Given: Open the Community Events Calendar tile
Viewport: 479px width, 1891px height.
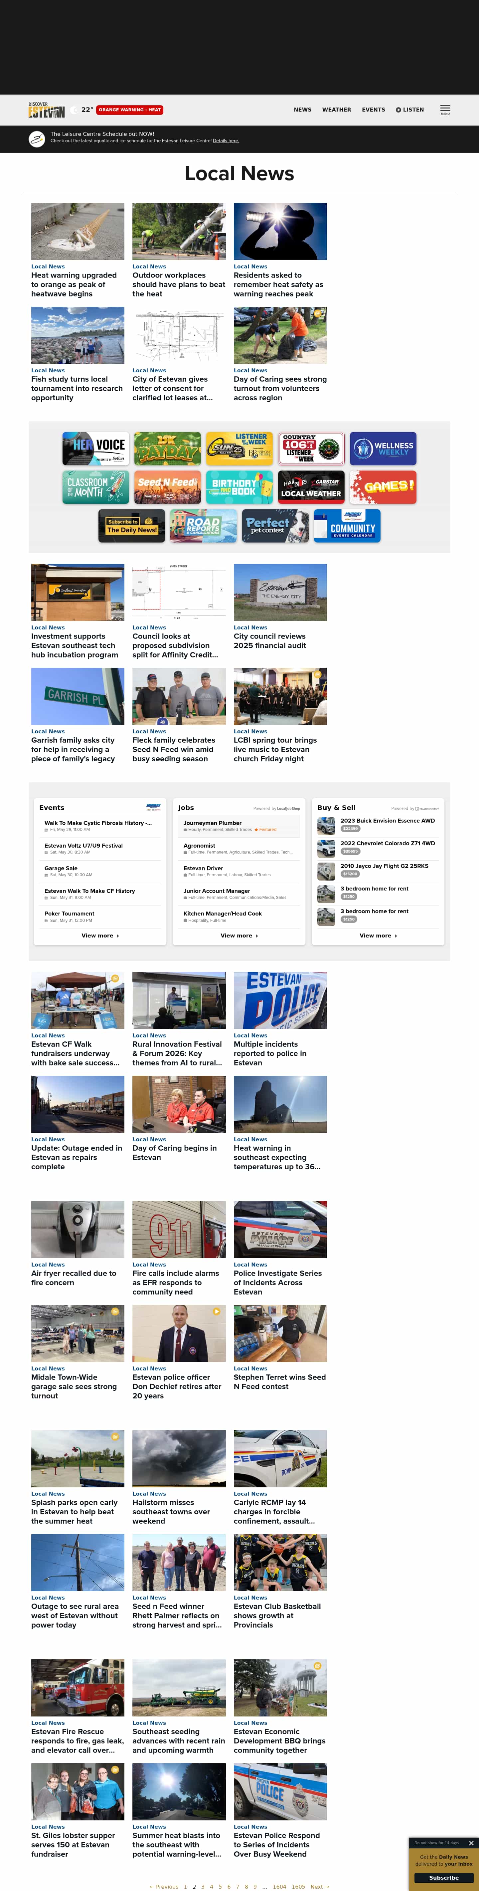Looking at the screenshot, I should 347,526.
